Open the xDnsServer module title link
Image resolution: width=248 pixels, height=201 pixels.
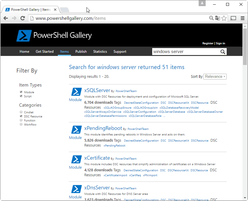pyautogui.click(x=97, y=188)
